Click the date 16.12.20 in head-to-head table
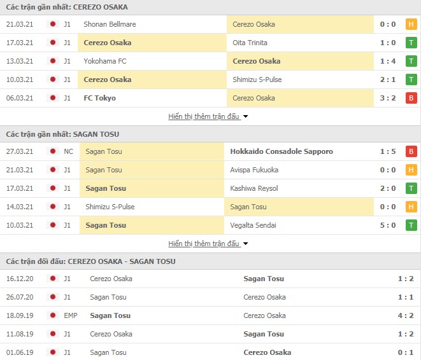The height and width of the screenshot is (360, 421). tap(20, 279)
